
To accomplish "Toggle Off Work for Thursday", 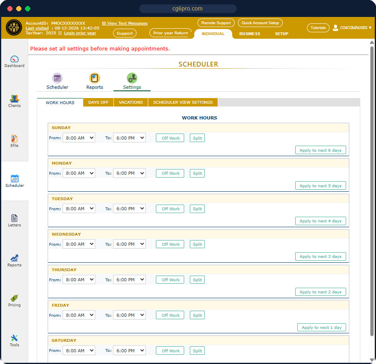I will [x=170, y=280].
